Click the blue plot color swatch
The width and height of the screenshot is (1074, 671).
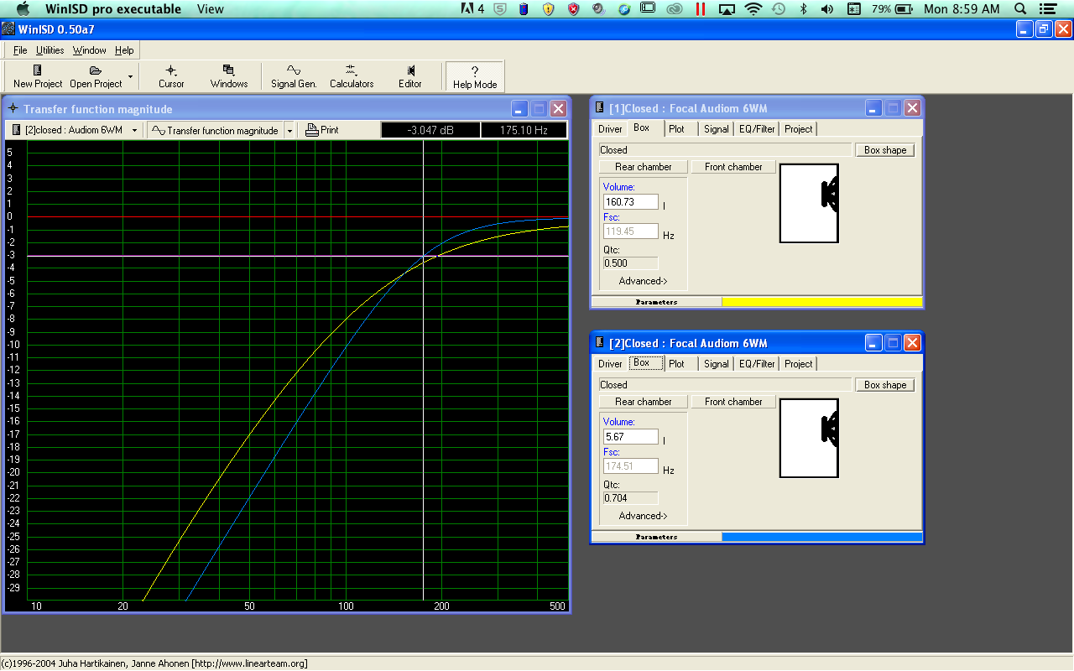(x=822, y=537)
